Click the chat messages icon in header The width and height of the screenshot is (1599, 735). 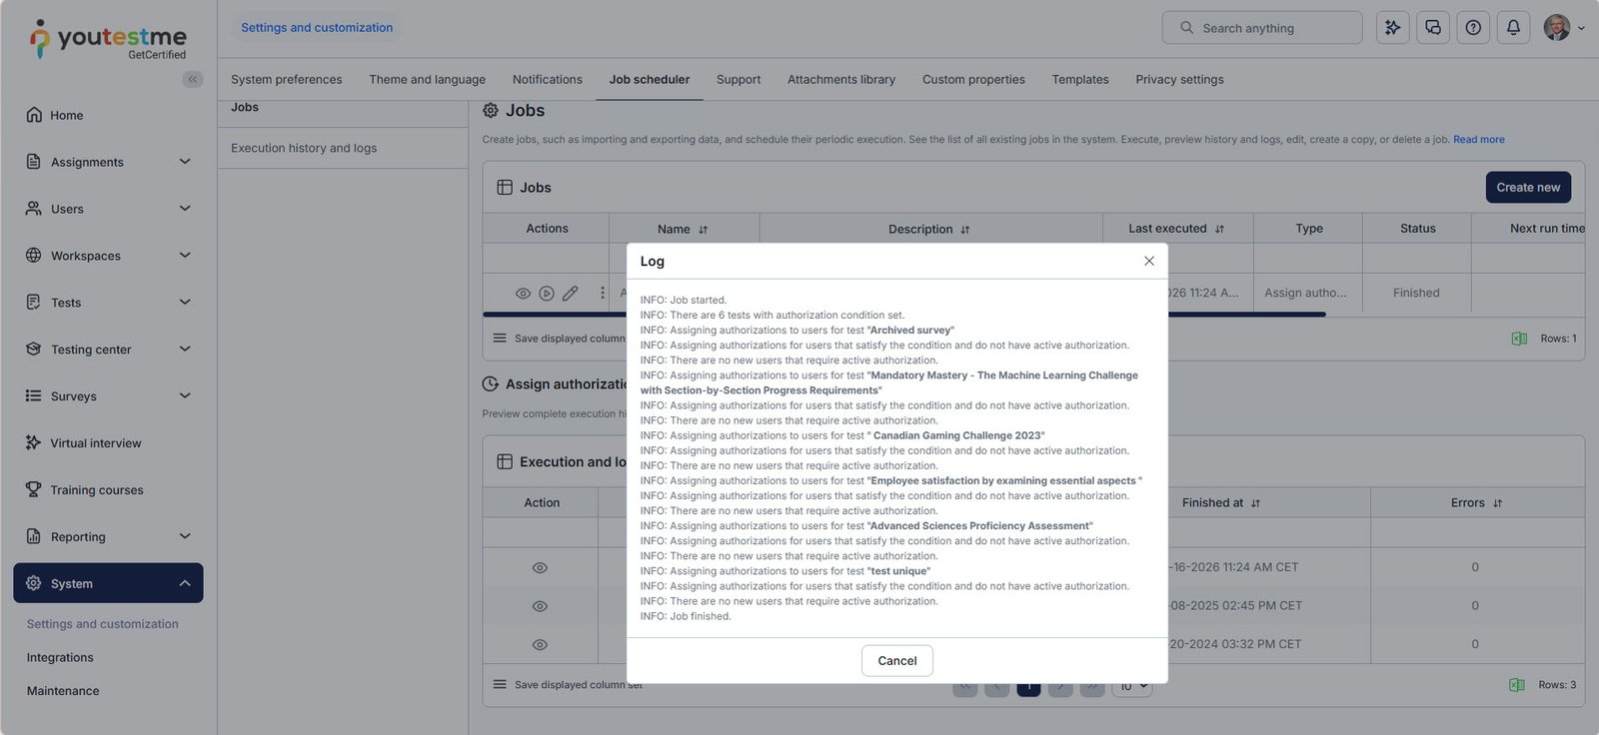tap(1433, 28)
